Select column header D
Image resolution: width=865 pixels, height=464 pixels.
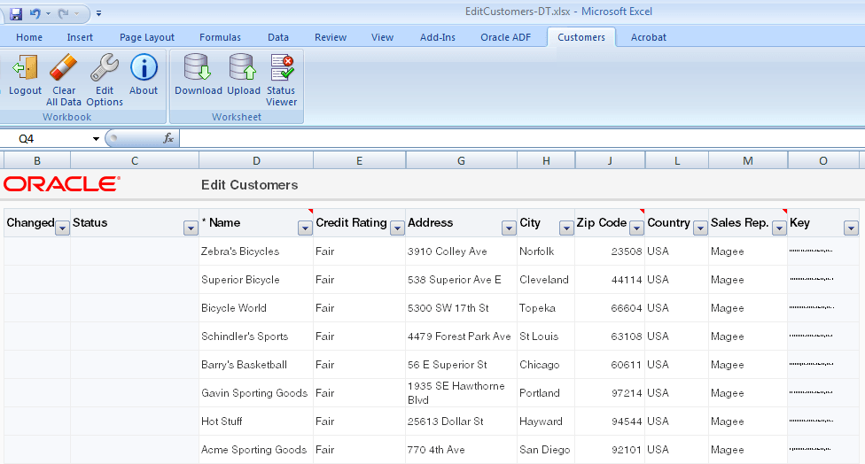(256, 161)
